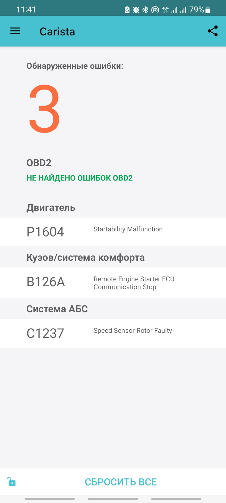226x503 pixels.
Task: Open the B126A fault code entry
Action: click(x=46, y=282)
